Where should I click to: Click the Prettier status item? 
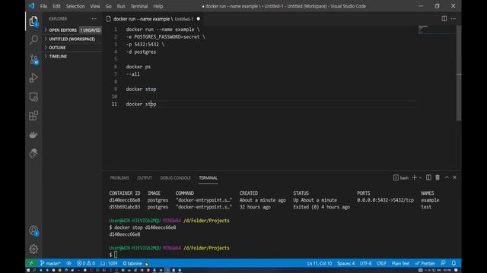point(425,263)
